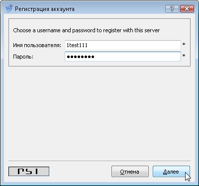Click the PSI logo at bottom left
The image size is (199, 186).
[29, 171]
